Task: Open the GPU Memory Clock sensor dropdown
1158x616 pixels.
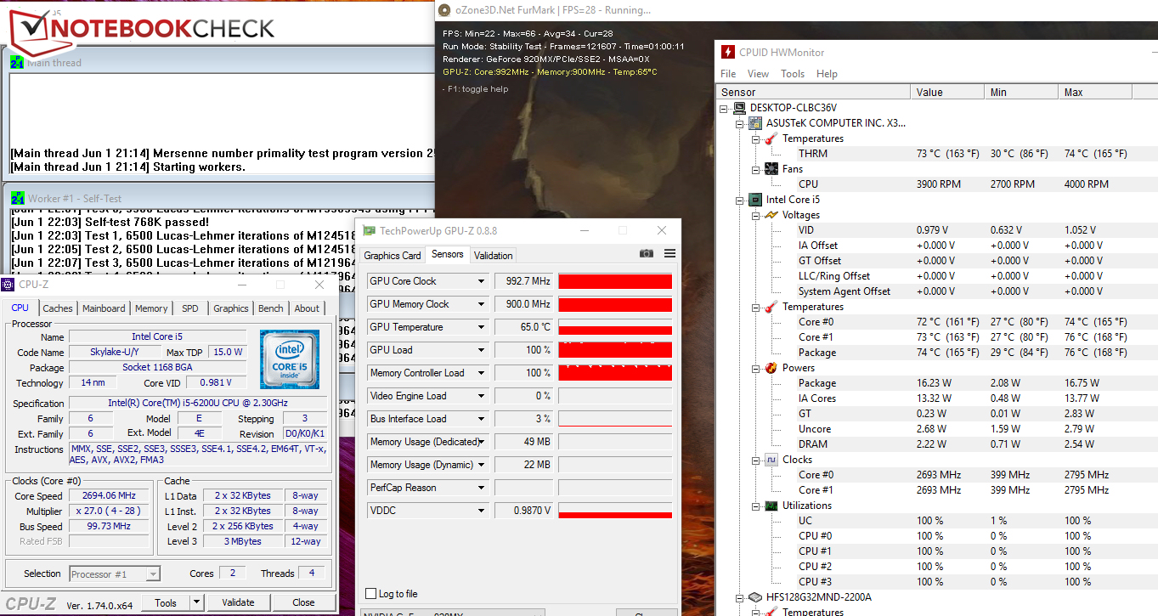Action: (x=481, y=304)
